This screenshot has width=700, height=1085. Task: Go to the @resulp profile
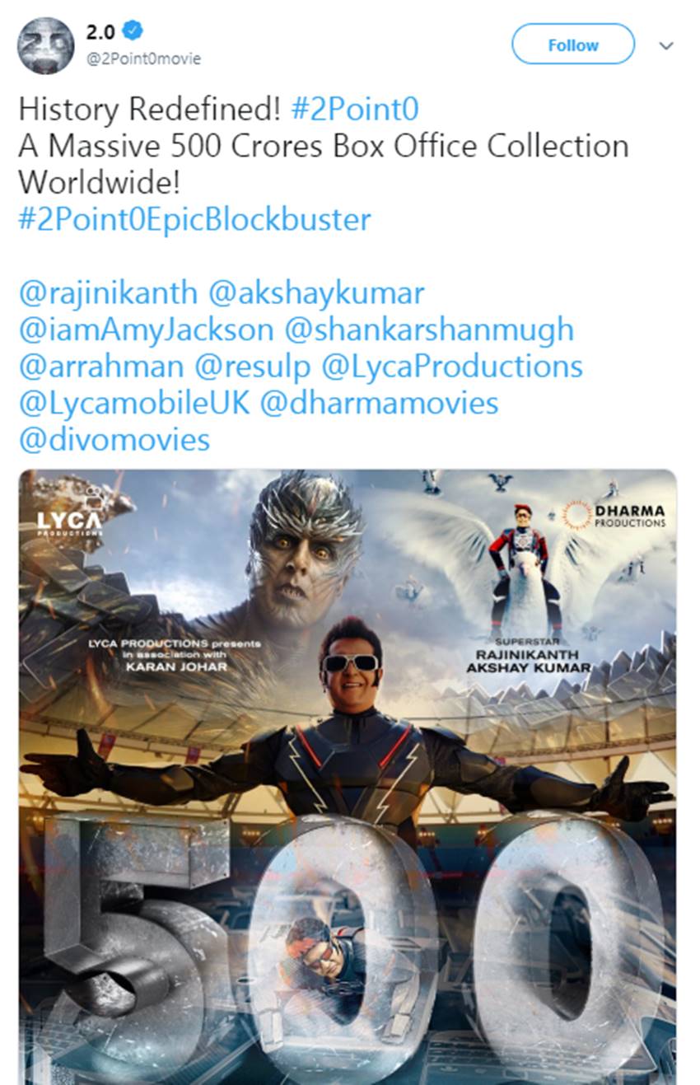(254, 366)
